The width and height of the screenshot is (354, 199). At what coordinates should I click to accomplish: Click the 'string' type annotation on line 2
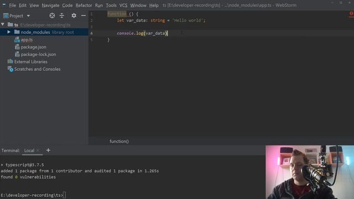pos(158,20)
